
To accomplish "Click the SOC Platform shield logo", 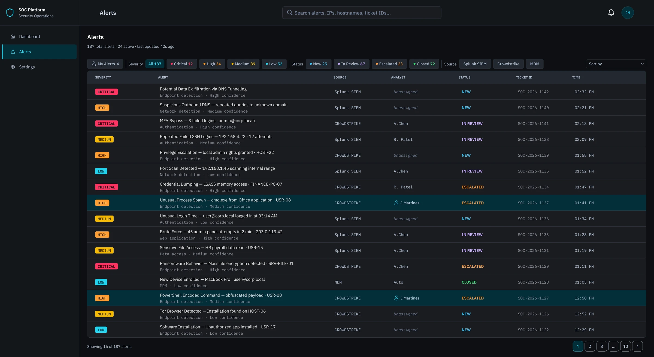I will (10, 13).
